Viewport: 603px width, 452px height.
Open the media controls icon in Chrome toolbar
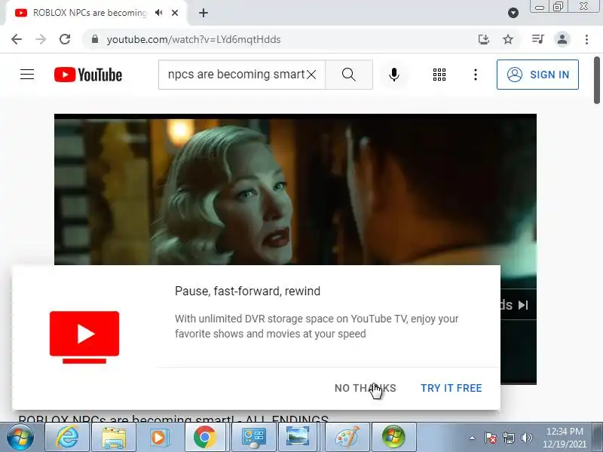tap(538, 39)
